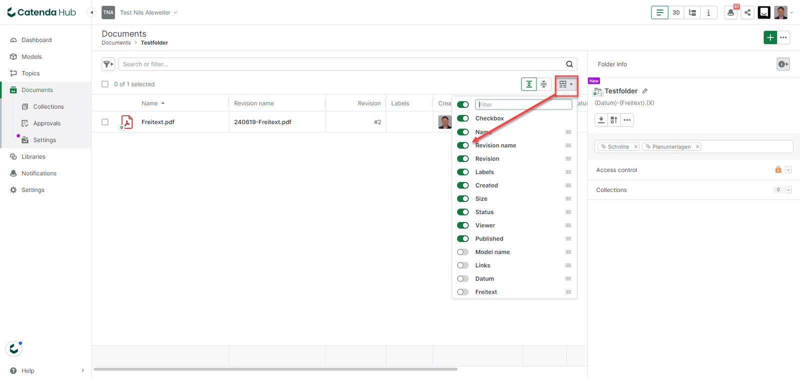
Task: Remove the Schnitte label tag
Action: (635, 147)
